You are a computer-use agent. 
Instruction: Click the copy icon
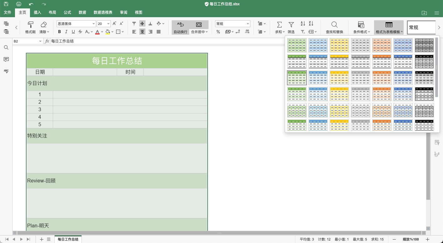coord(6,24)
